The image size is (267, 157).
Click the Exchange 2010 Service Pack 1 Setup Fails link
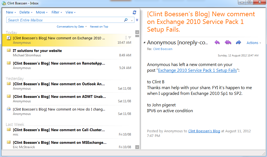[197, 70]
